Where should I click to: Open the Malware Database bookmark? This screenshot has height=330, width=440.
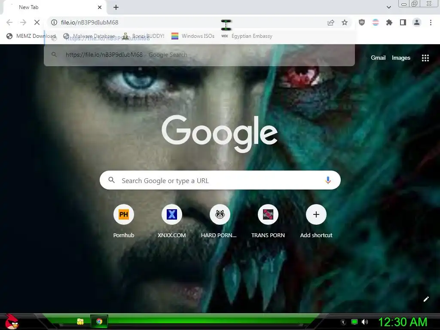pos(89,36)
